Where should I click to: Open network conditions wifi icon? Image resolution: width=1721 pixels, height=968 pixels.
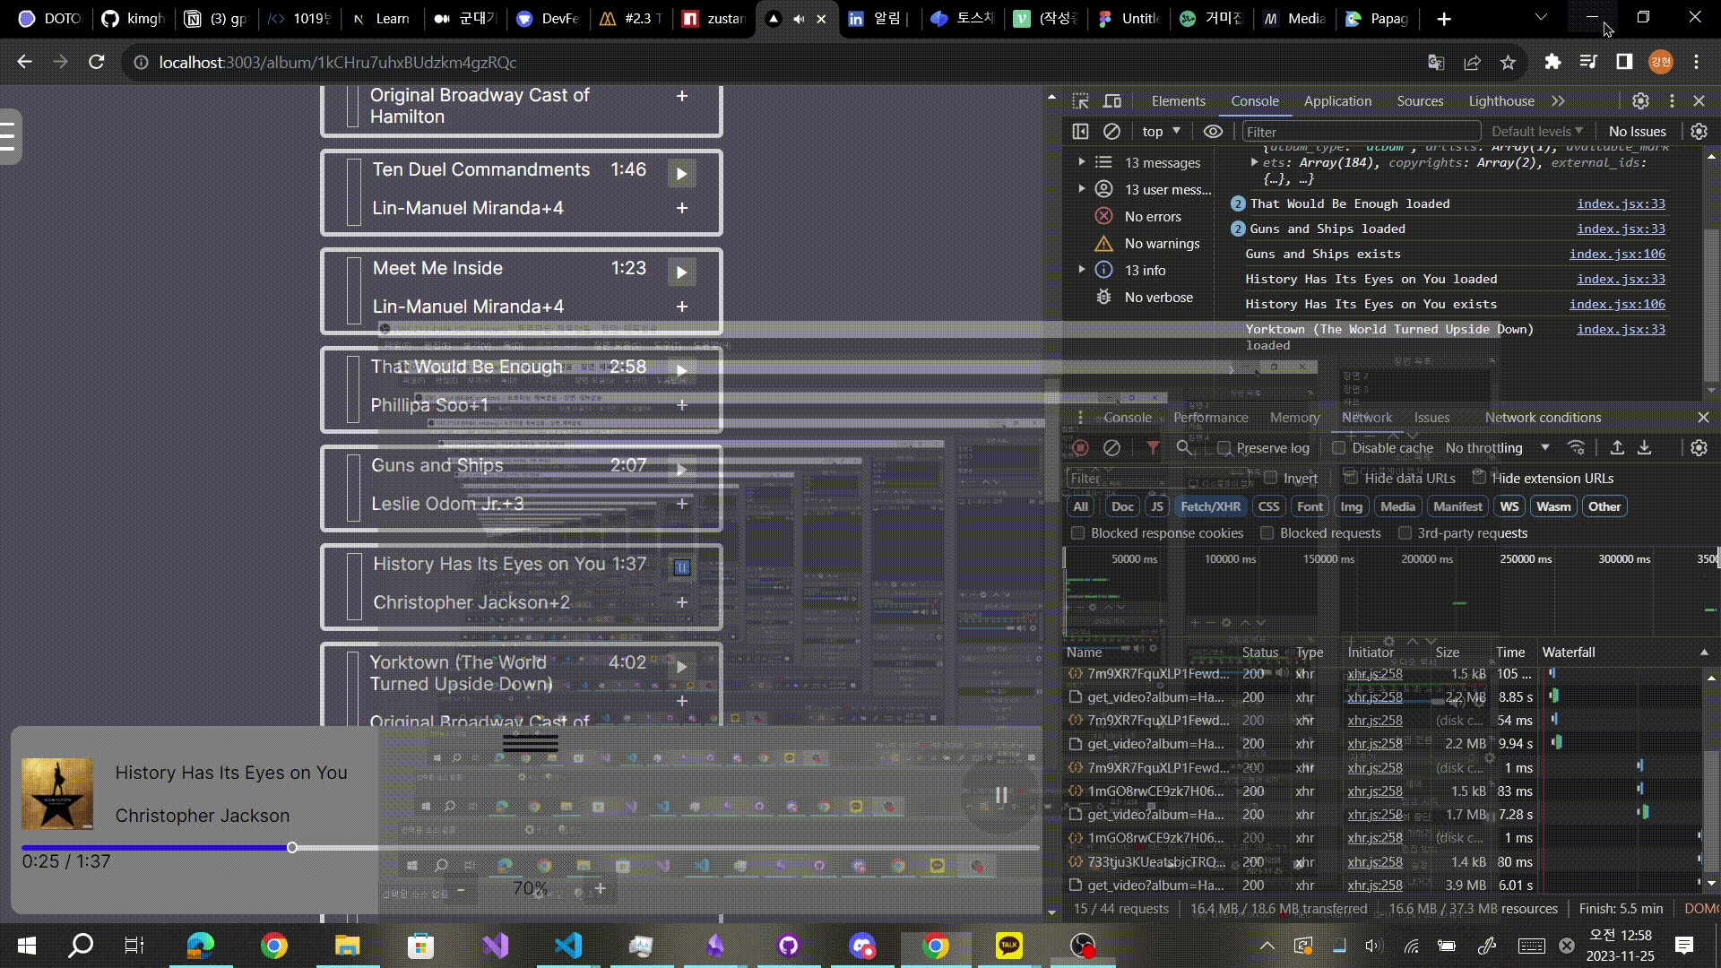(1577, 447)
